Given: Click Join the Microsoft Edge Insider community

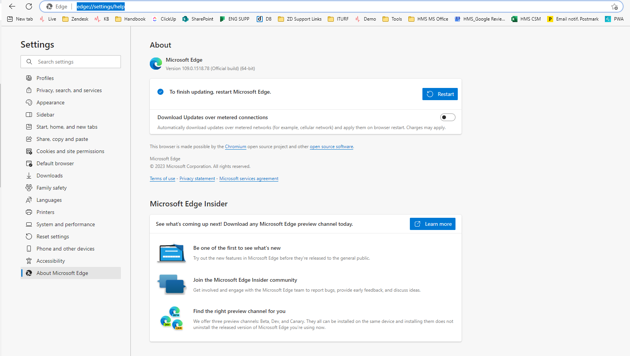Looking at the screenshot, I should pos(245,280).
